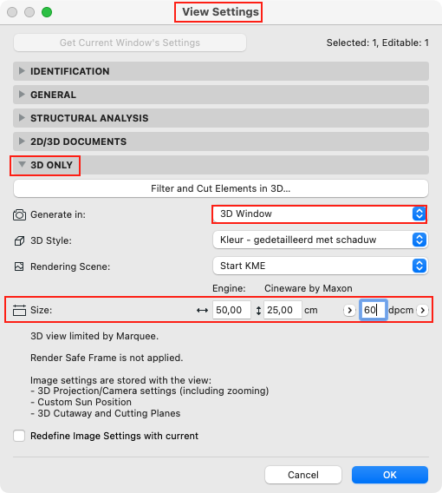This screenshot has width=442, height=493.
Task: Click the arrow button after cm unit
Action: 349,310
